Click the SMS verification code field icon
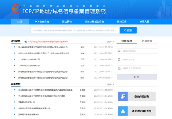 (120, 51)
